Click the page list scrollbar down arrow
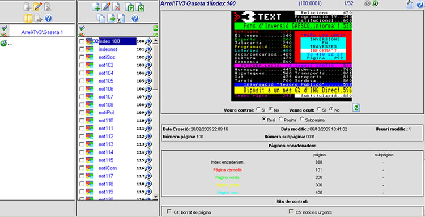 [156, 197]
